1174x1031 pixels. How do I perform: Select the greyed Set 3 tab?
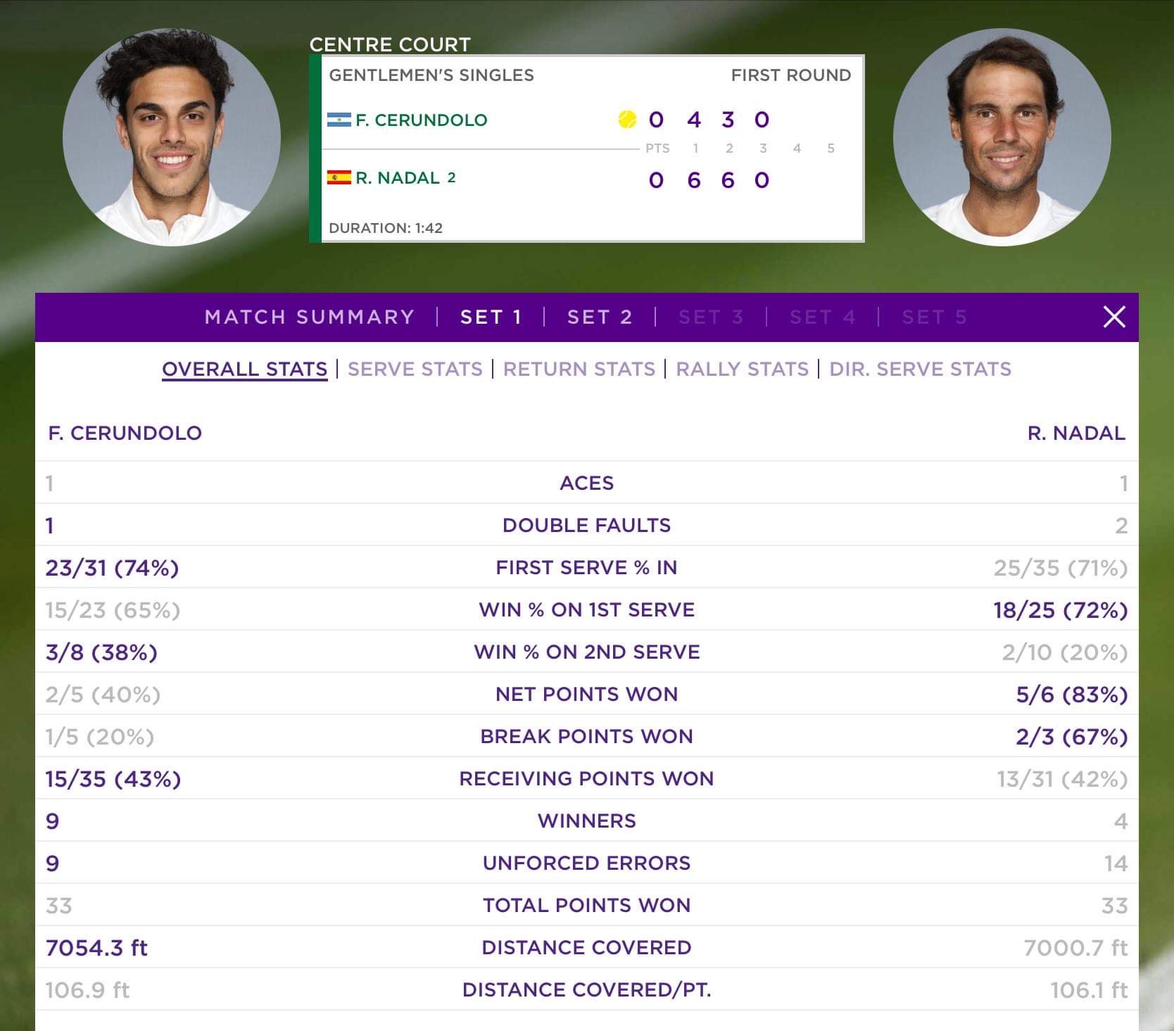711,317
